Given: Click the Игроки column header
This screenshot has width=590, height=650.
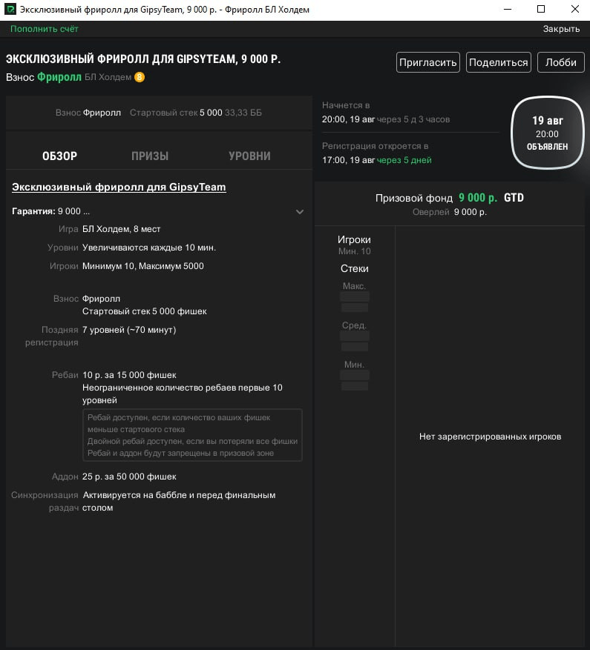Looking at the screenshot, I should point(354,239).
